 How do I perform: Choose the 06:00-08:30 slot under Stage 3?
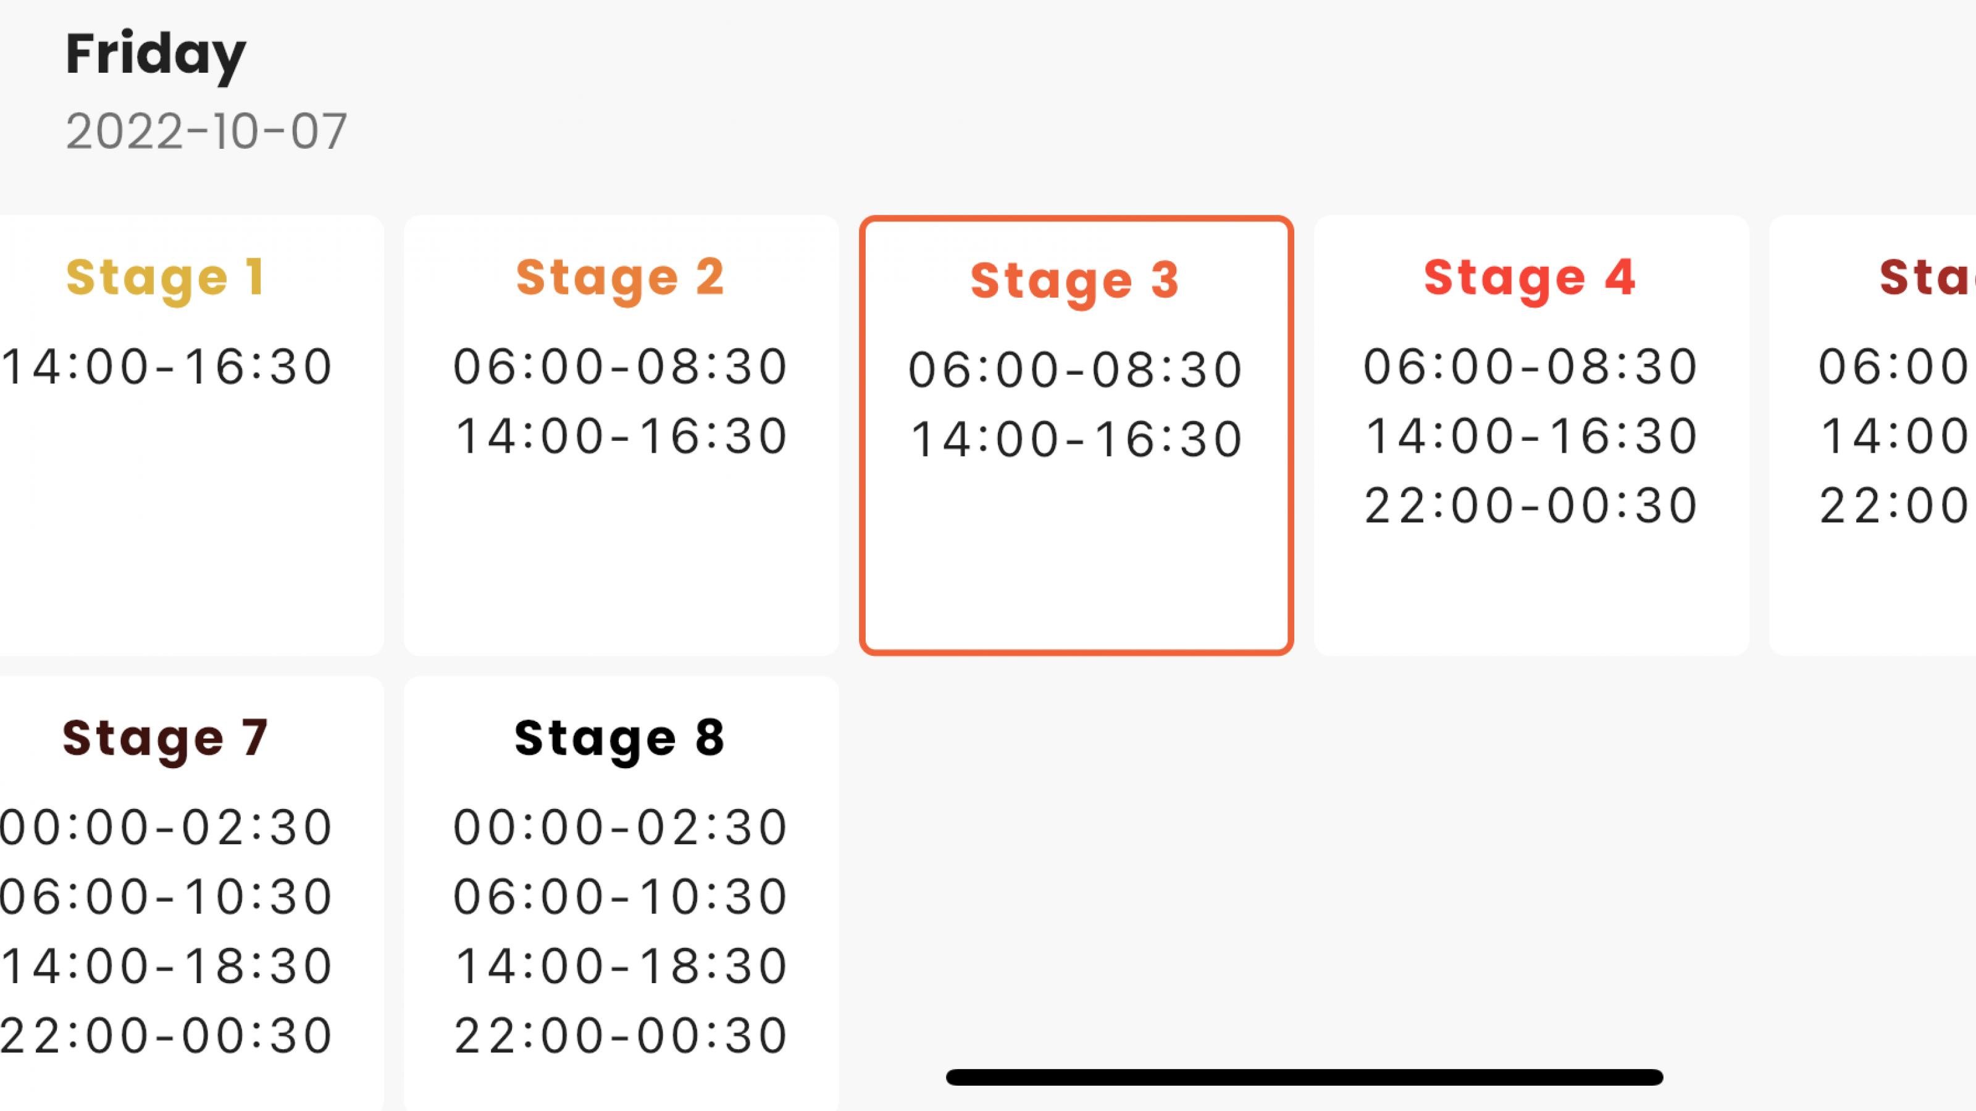click(1073, 368)
